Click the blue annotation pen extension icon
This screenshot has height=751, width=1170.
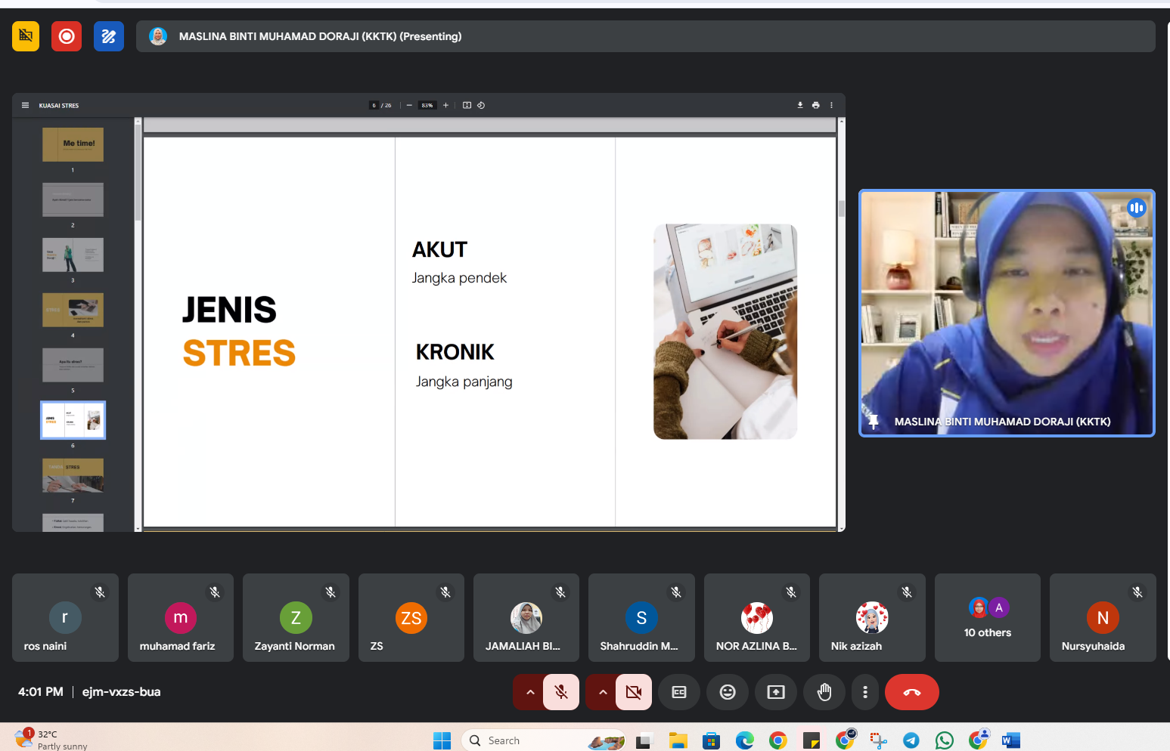click(x=108, y=36)
